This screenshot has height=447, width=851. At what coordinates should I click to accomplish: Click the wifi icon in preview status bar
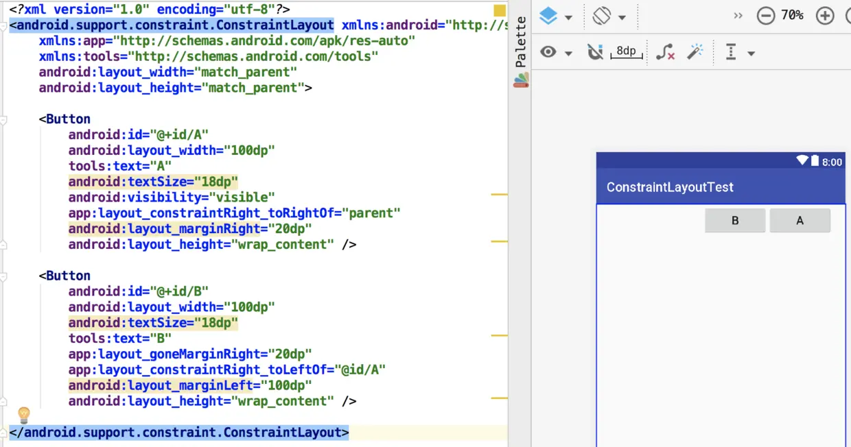[x=802, y=161]
